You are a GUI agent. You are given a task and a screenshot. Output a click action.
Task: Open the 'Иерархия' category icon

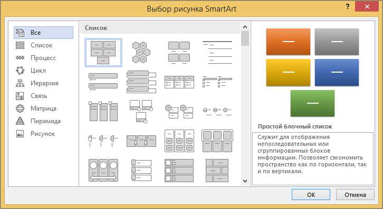20,83
